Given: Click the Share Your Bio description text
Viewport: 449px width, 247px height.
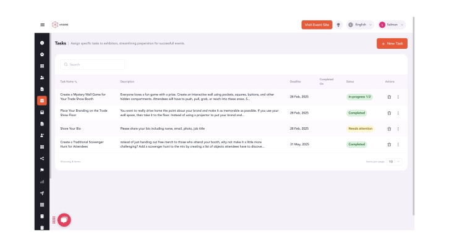Looking at the screenshot, I should click(x=163, y=128).
